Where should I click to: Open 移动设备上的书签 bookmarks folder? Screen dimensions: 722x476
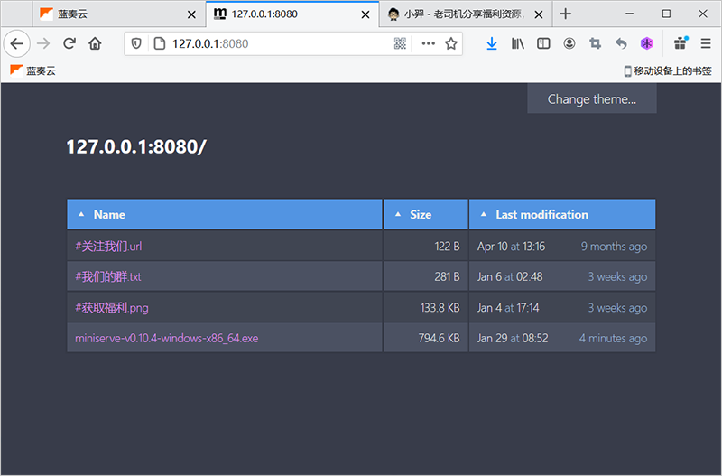[668, 71]
